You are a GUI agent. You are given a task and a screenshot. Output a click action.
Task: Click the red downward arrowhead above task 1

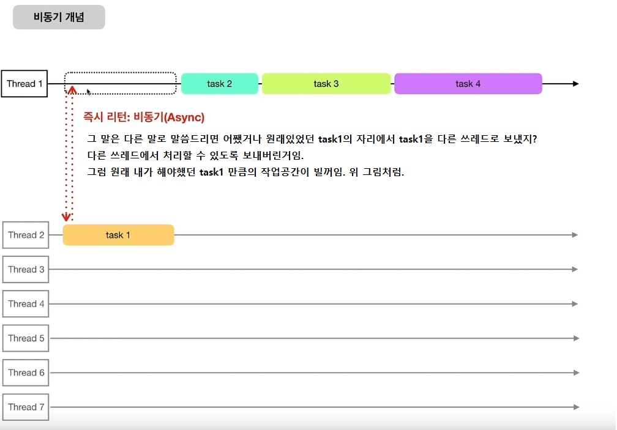pyautogui.click(x=67, y=217)
